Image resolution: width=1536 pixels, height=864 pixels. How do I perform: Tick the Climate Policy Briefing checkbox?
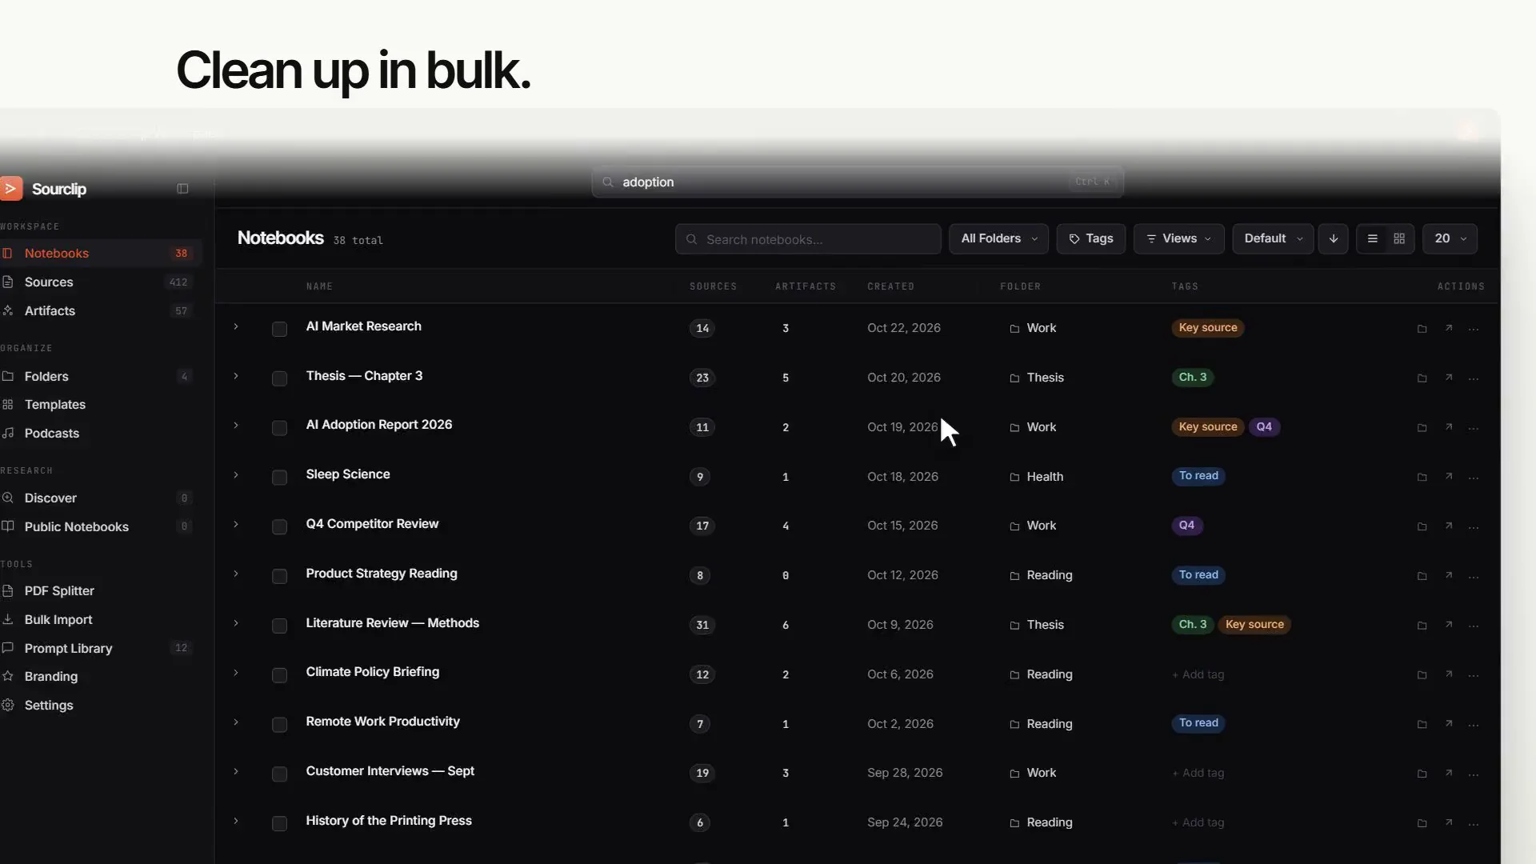coord(279,675)
